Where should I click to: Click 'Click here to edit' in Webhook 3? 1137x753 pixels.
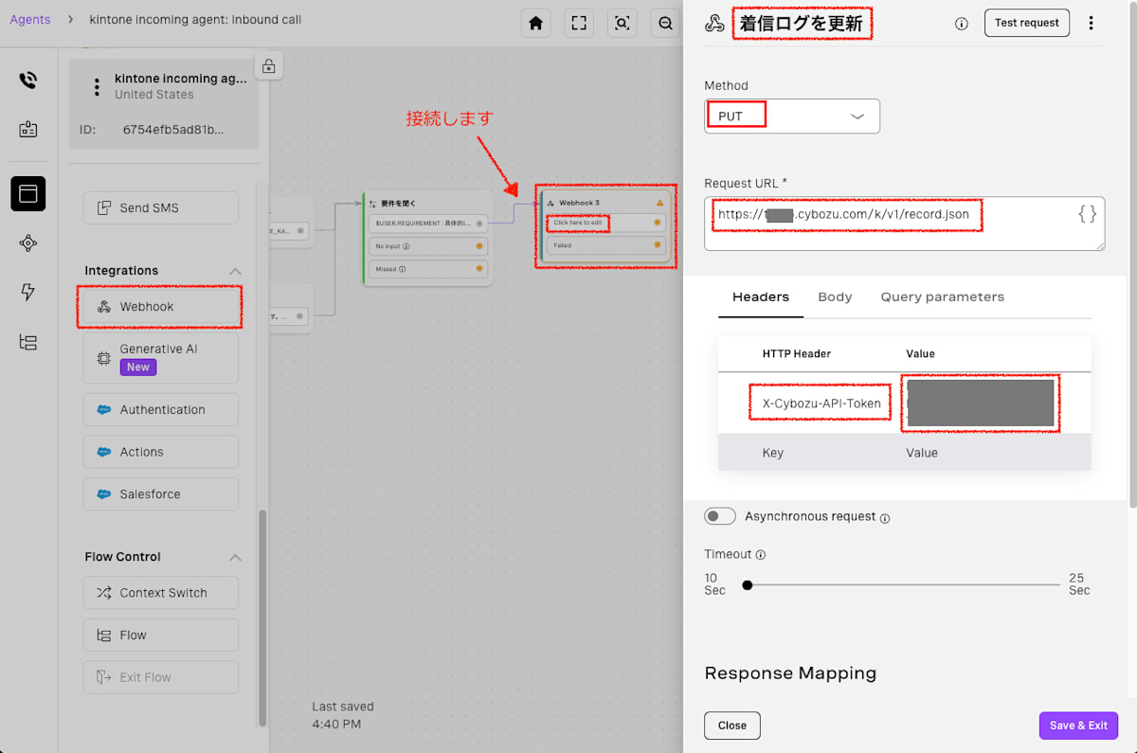click(578, 223)
